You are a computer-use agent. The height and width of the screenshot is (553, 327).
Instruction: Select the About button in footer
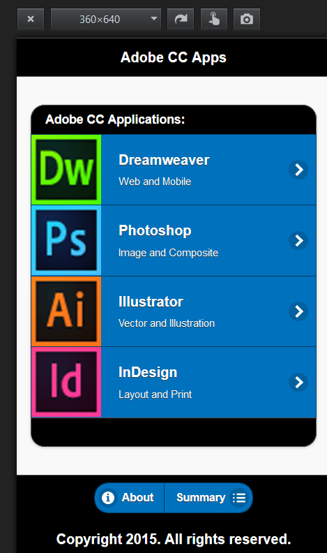click(129, 498)
